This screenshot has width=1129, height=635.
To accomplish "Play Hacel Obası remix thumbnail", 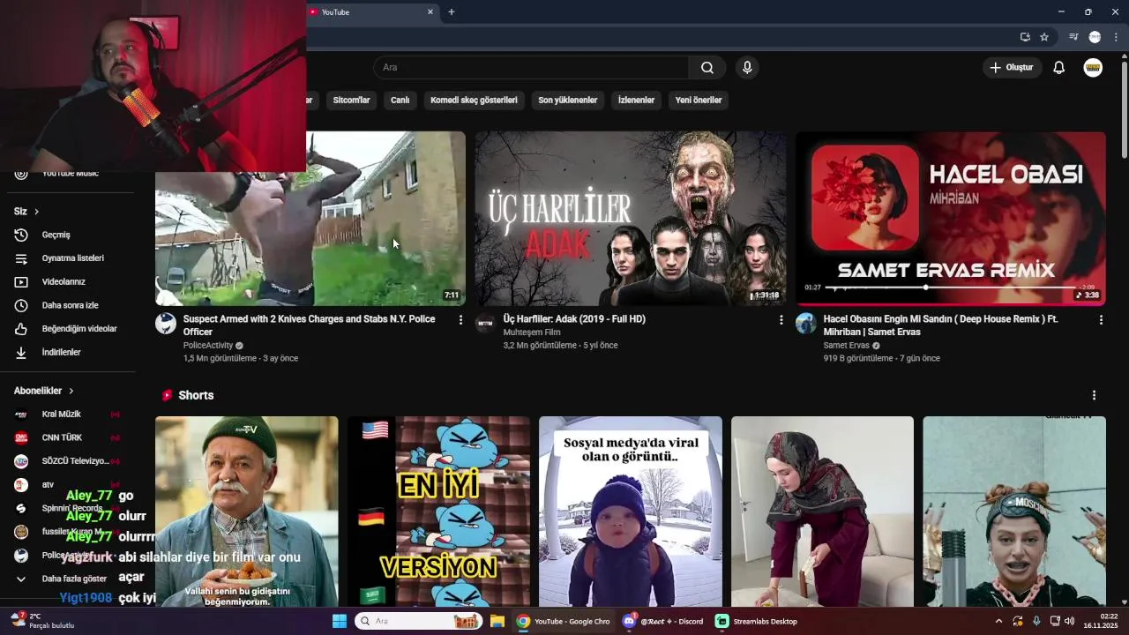I will [951, 219].
